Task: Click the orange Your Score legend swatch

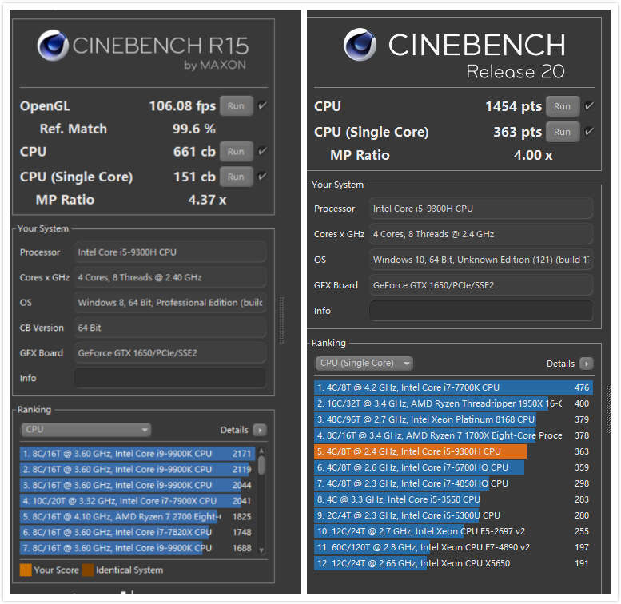Action: coord(26,570)
